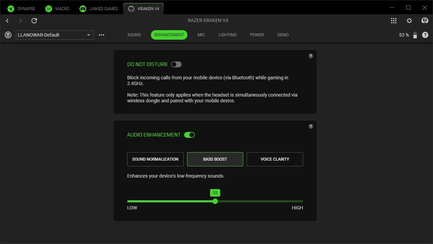Click the forward navigation arrow
This screenshot has width=433, height=244.
click(x=20, y=21)
